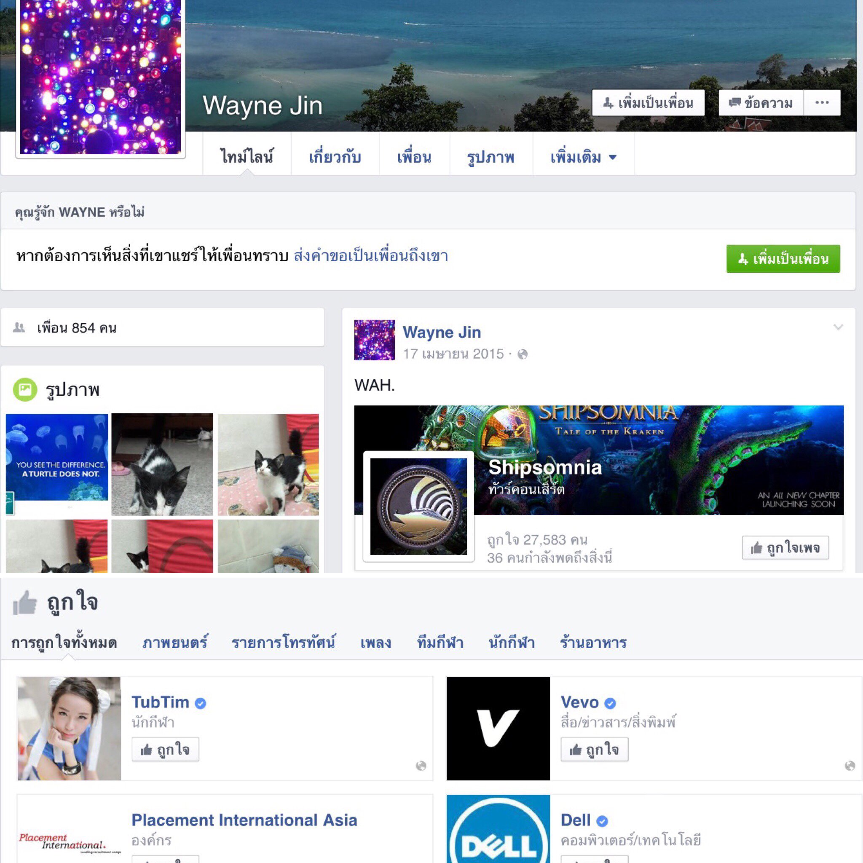
Task: Open the standing kitten on pink mat photo
Action: (268, 464)
